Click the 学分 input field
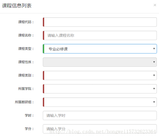159x137 pixels. [100, 129]
